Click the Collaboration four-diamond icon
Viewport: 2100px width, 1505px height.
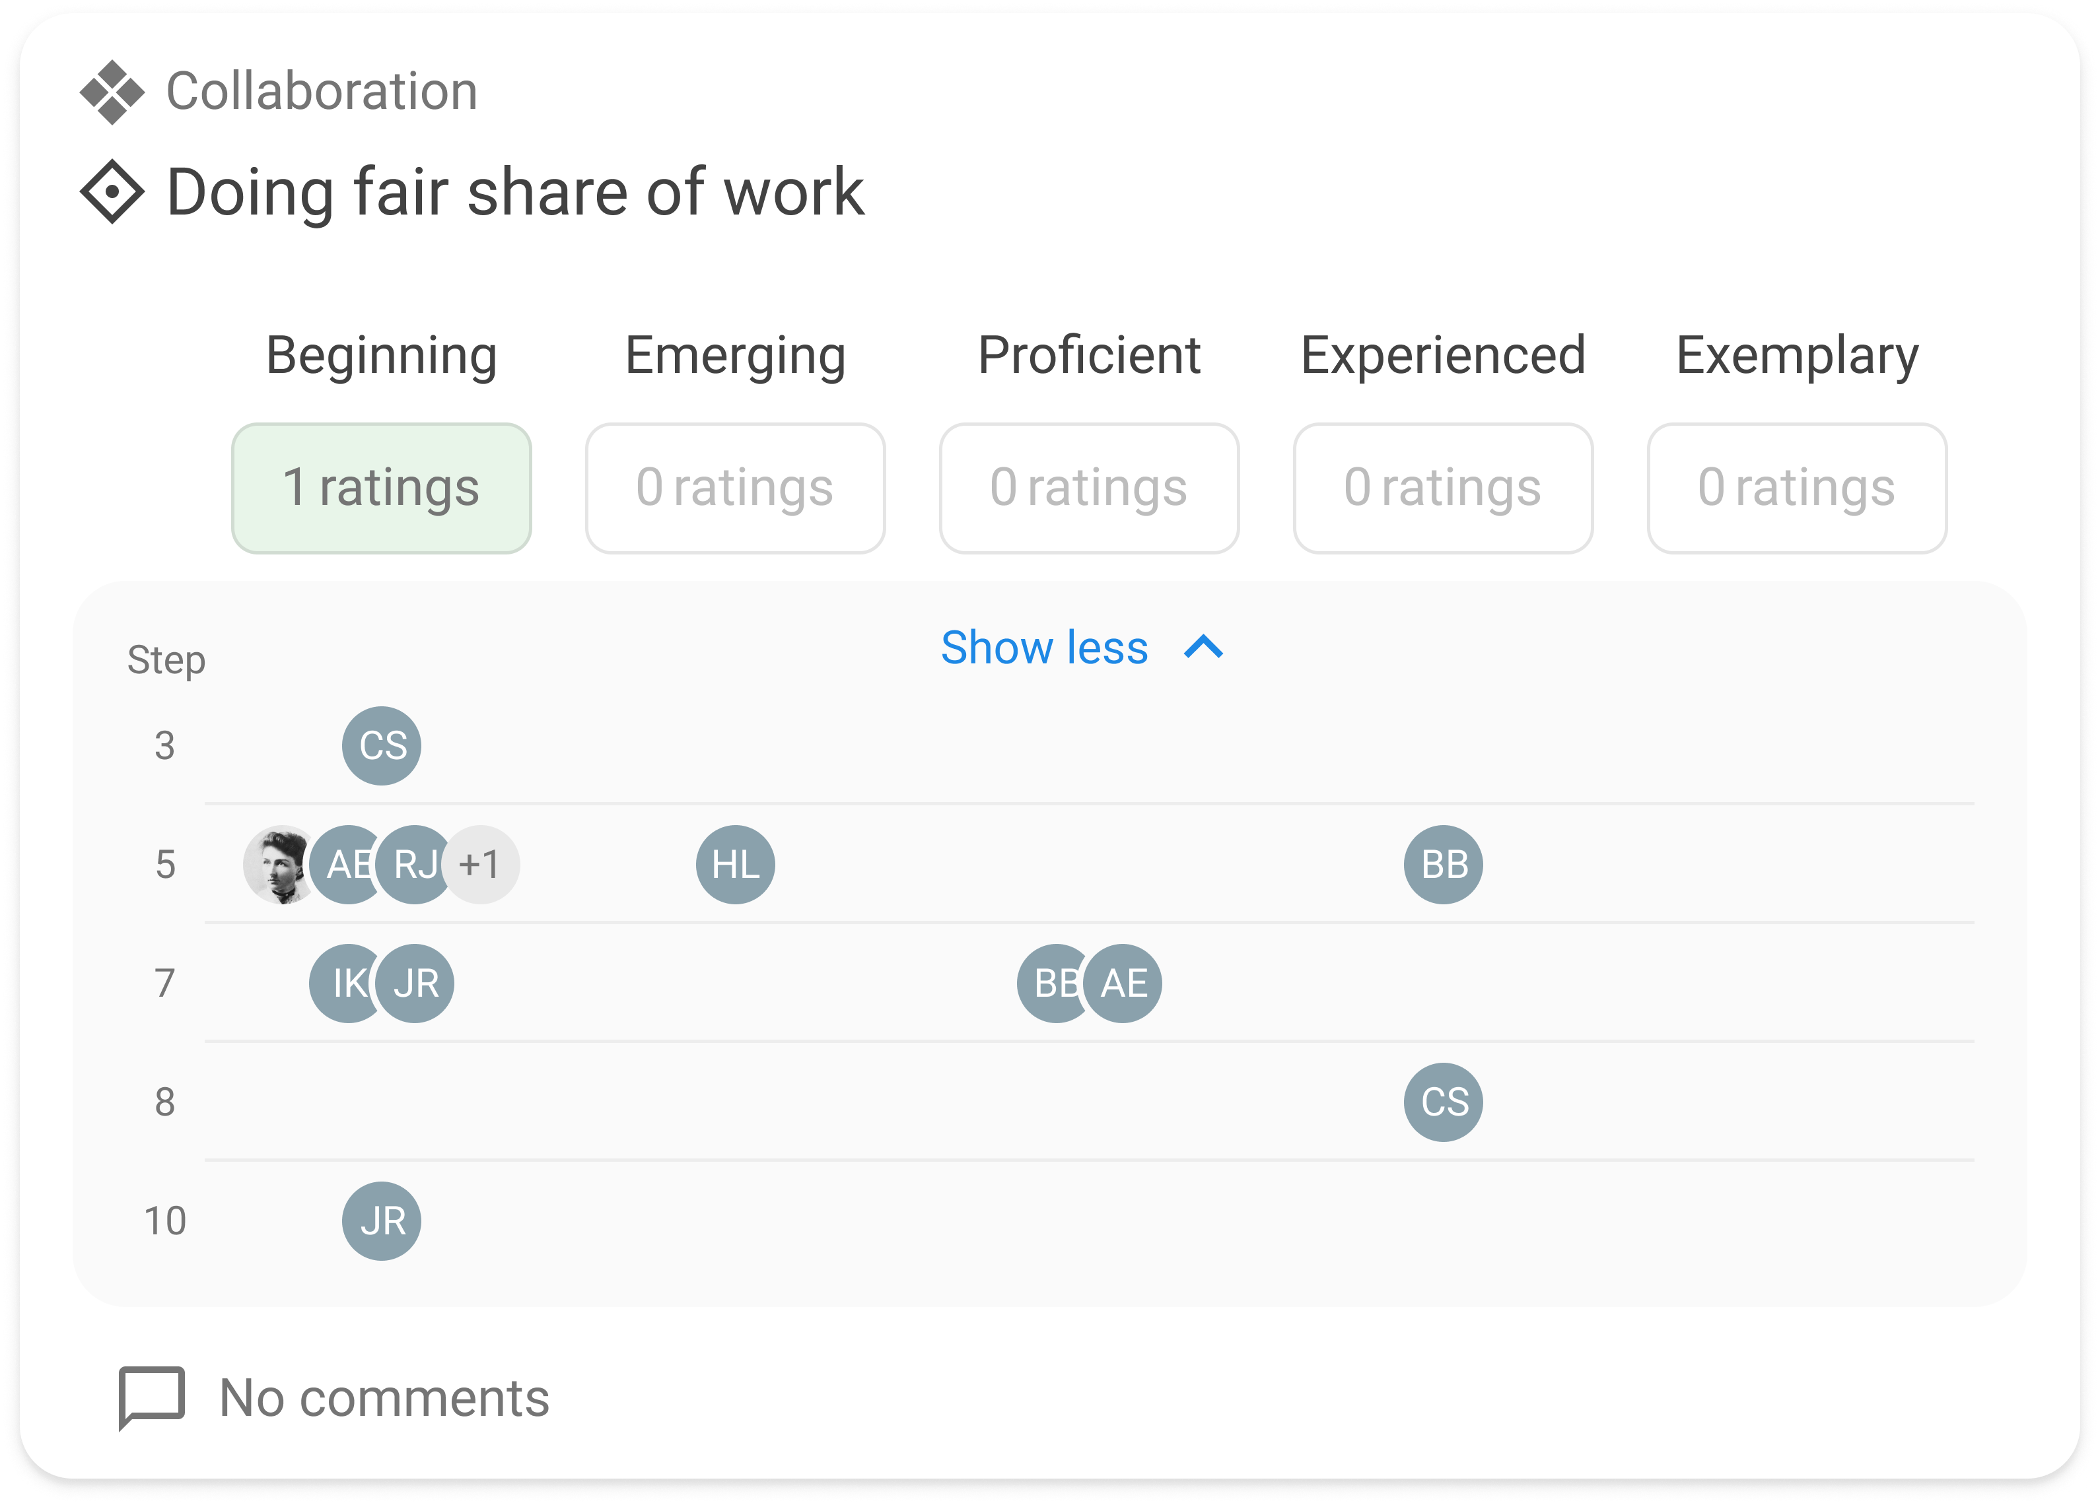(112, 92)
